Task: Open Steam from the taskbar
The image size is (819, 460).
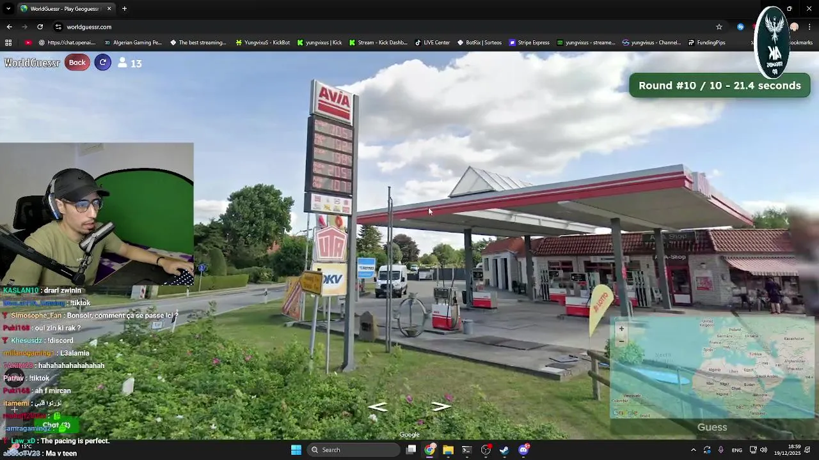Action: pyautogui.click(x=504, y=450)
